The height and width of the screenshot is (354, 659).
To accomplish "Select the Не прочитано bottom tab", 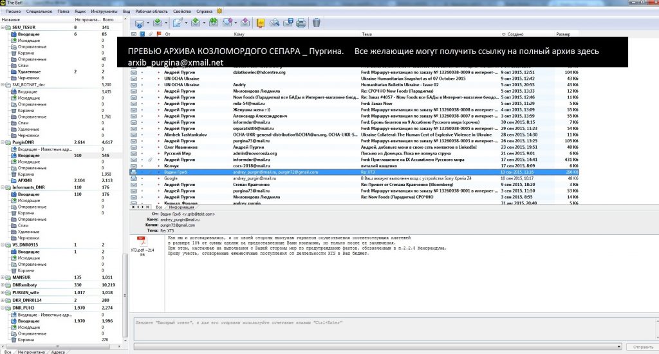I will point(32,351).
